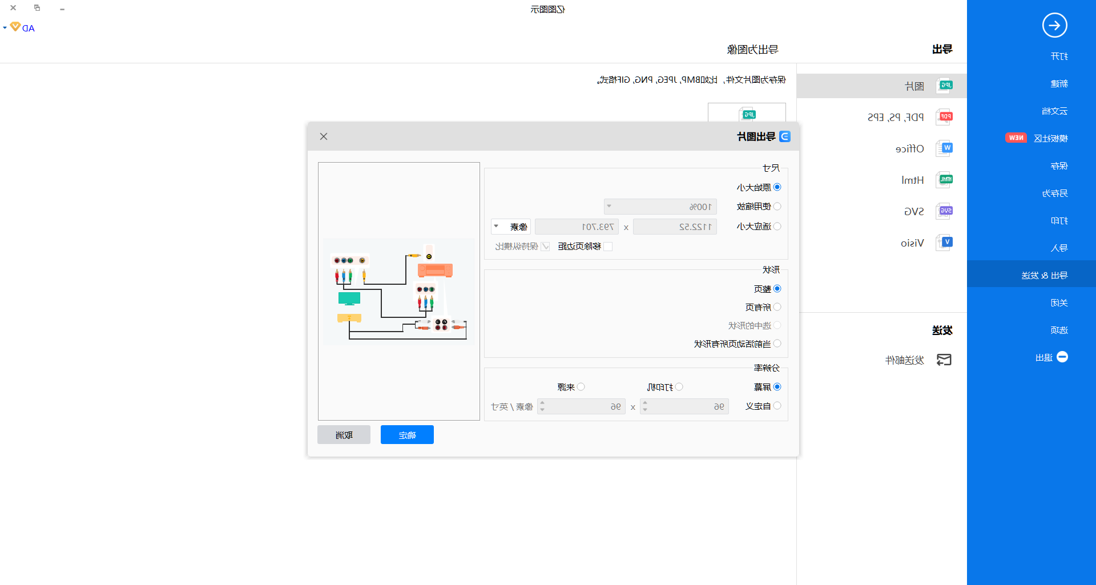
Task: Select the Html export file icon
Action: pyautogui.click(x=945, y=180)
